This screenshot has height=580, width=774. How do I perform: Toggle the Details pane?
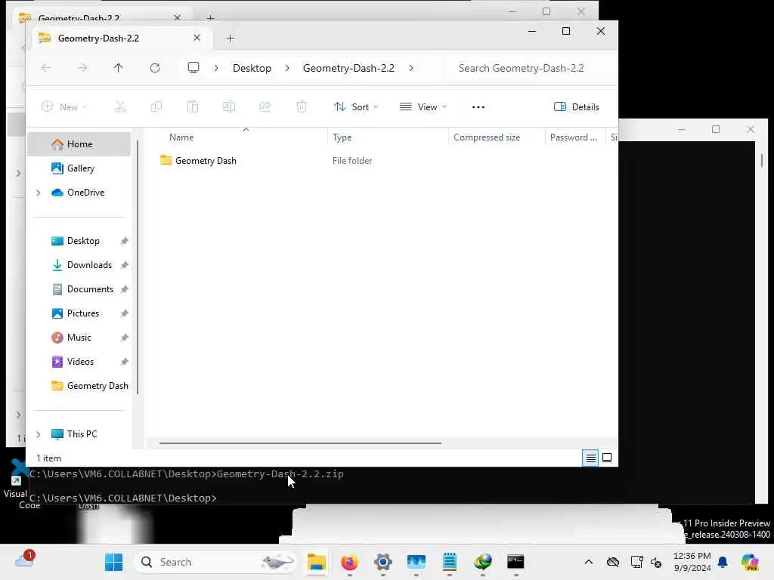coord(577,106)
